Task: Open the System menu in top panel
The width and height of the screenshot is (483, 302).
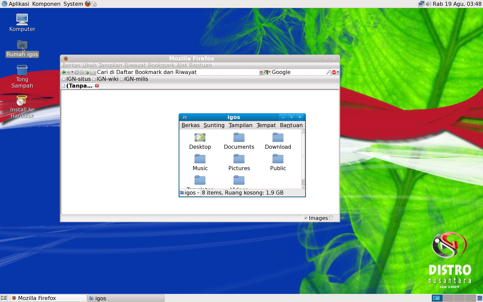Action: click(x=73, y=4)
